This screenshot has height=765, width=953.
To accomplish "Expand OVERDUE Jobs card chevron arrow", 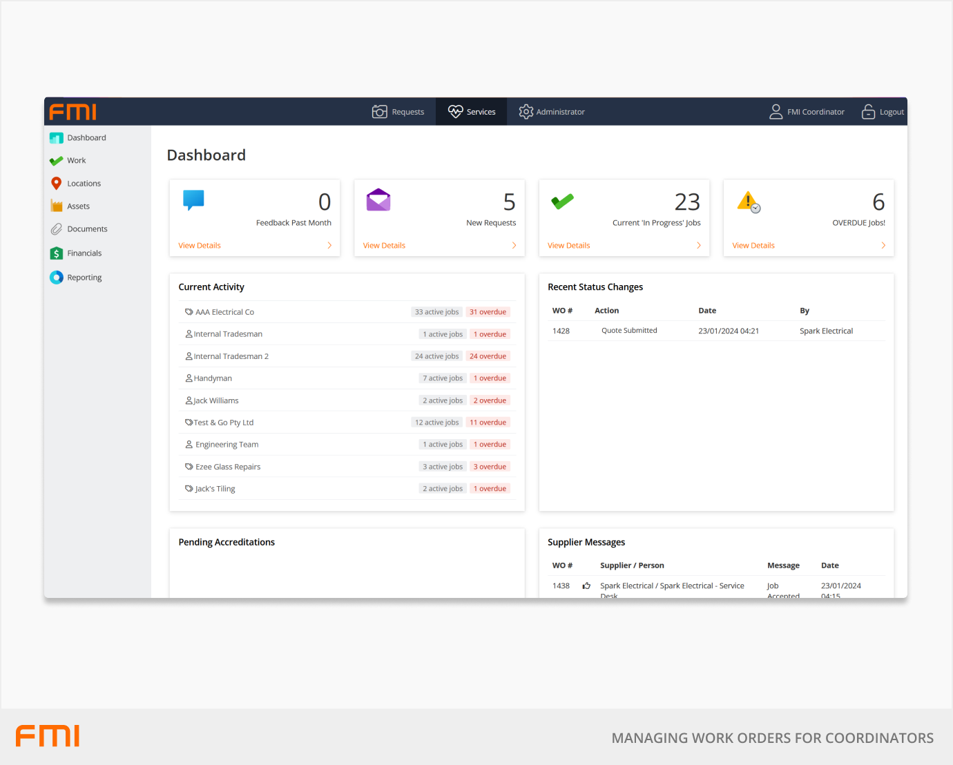I will 883,246.
